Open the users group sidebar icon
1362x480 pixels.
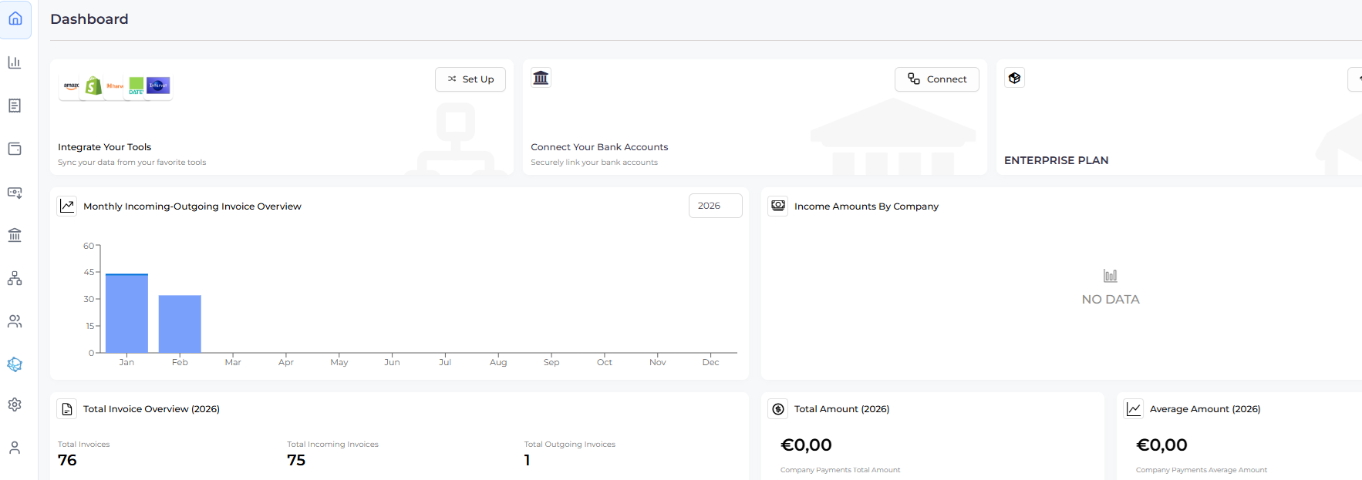[15, 321]
